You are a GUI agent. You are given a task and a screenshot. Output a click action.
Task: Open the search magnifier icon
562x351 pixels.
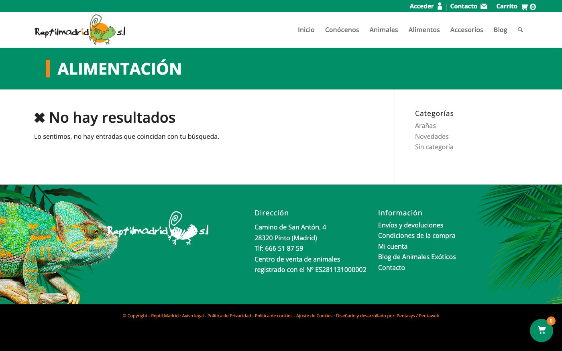click(520, 30)
